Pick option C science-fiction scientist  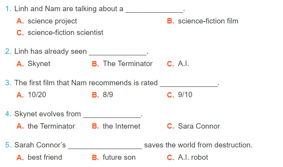(60, 33)
